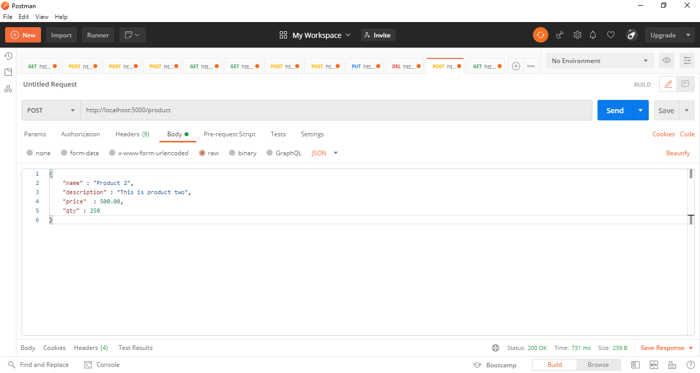Viewport: 700px width, 373px height.
Task: Open the Help menu
Action: point(61,17)
